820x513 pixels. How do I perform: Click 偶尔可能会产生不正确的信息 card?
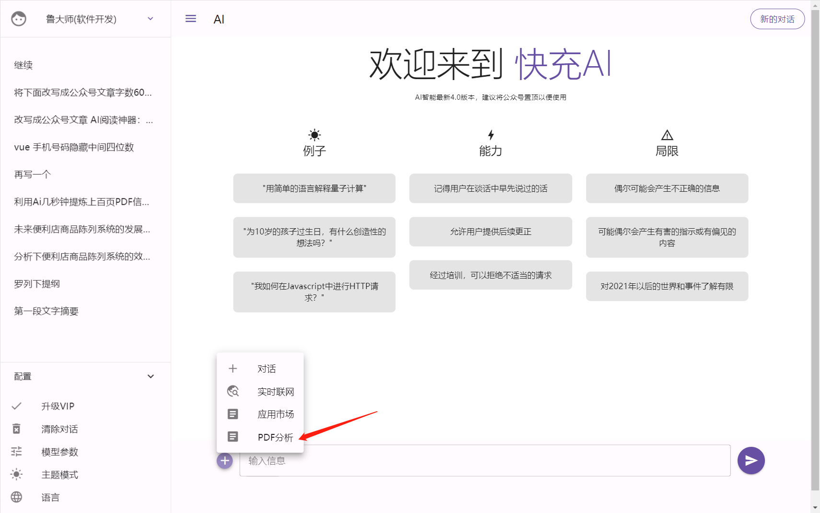click(667, 188)
